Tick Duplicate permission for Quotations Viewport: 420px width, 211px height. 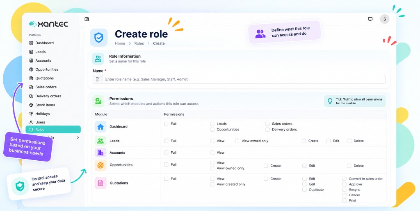tap(305, 190)
